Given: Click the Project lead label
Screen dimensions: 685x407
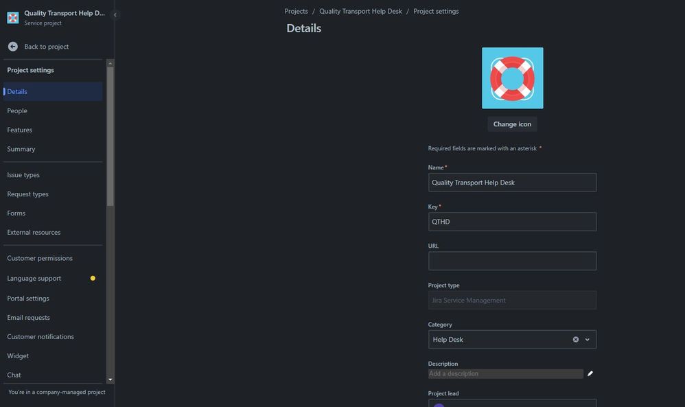Looking at the screenshot, I should [443, 393].
